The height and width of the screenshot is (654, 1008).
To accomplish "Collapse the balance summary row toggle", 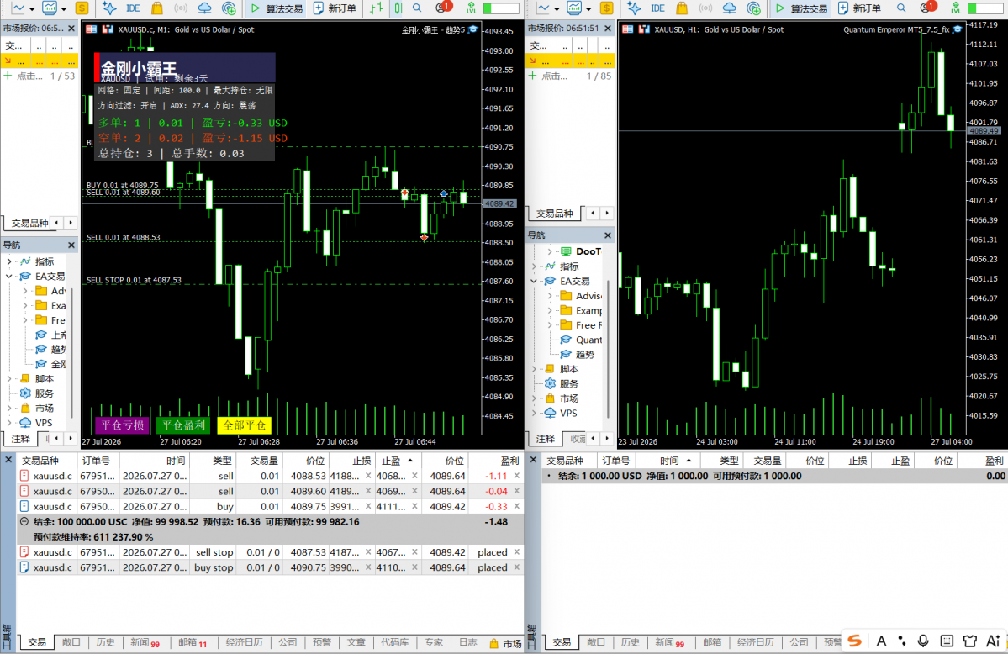I will (x=24, y=521).
